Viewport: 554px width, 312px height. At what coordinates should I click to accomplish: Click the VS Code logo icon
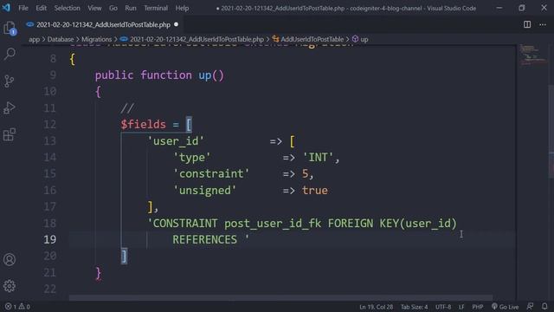tap(6, 8)
